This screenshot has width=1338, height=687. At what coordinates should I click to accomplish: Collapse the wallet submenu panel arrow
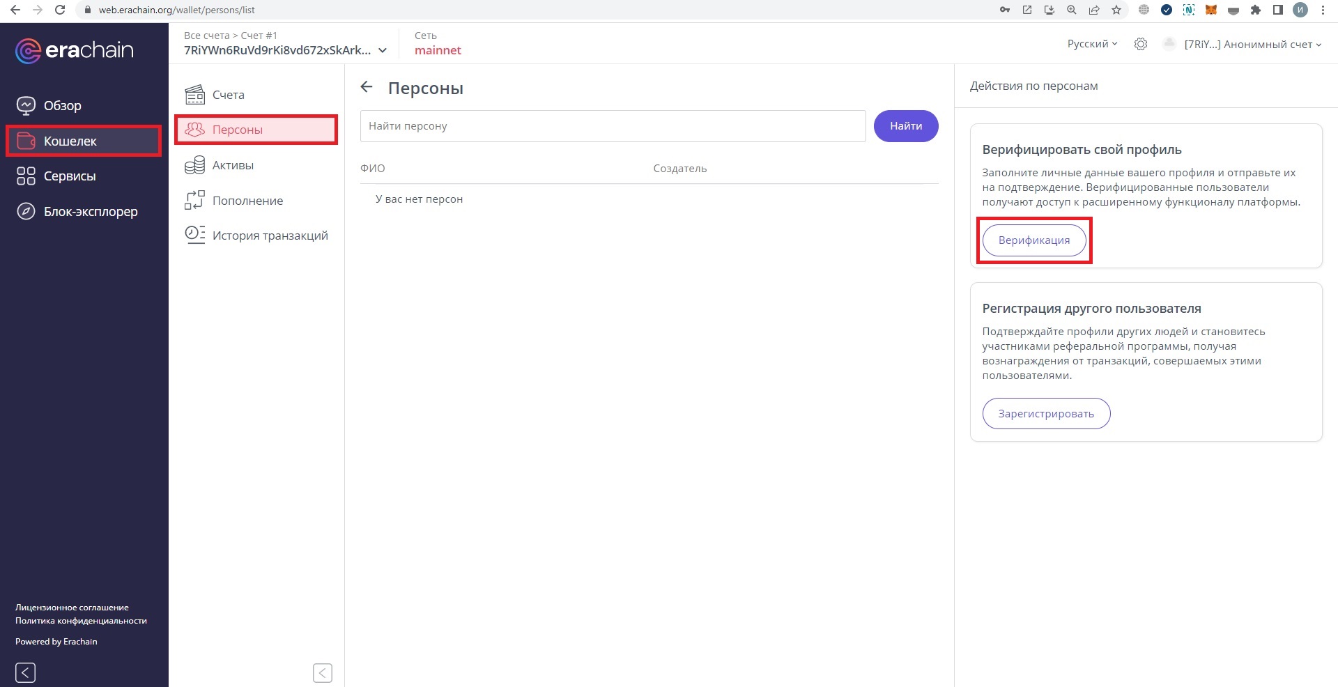tap(323, 672)
